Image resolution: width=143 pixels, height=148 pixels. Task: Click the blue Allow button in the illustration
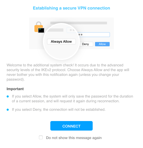pos(102,44)
